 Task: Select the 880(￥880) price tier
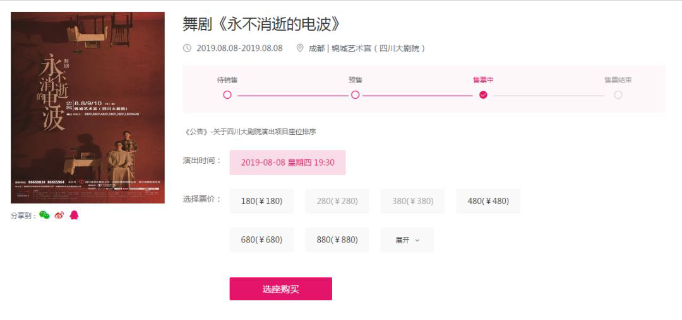[337, 240]
